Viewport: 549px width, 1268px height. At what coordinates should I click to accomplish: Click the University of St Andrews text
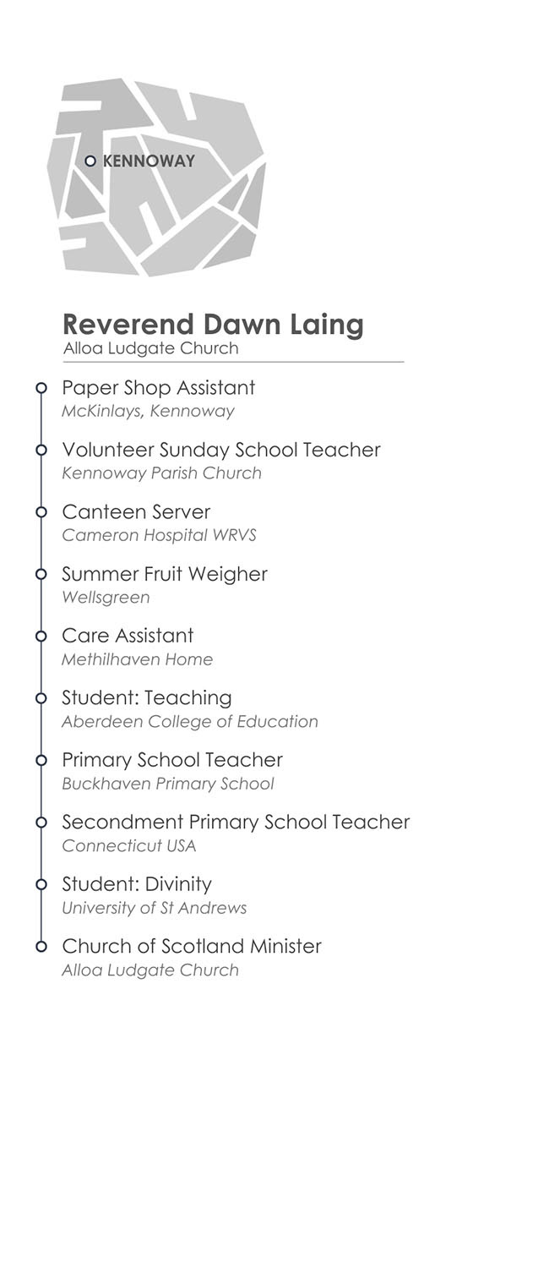154,908
